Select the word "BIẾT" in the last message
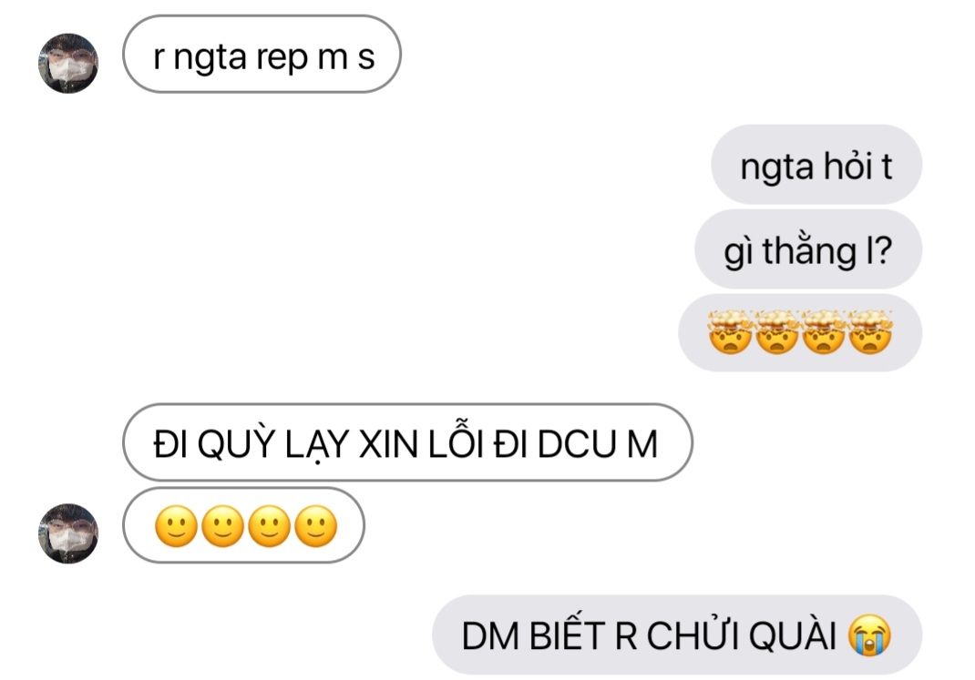Screen dimensions: 975x680 coord(568,634)
